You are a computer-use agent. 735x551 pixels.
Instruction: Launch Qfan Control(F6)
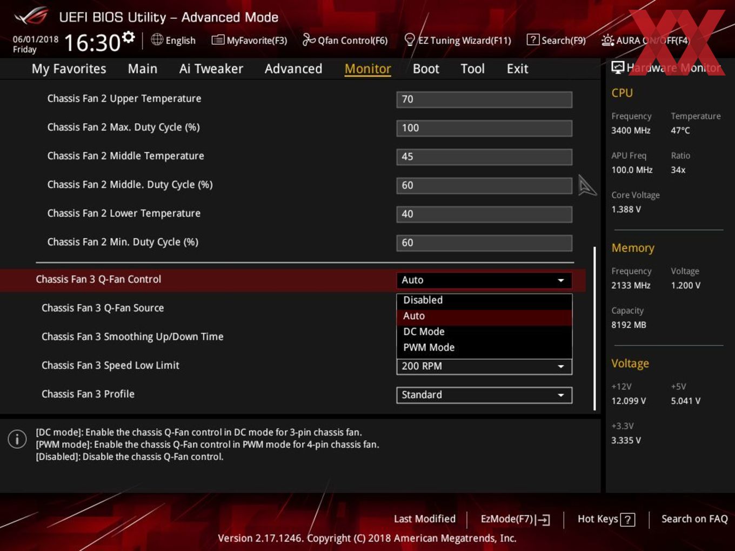345,41
